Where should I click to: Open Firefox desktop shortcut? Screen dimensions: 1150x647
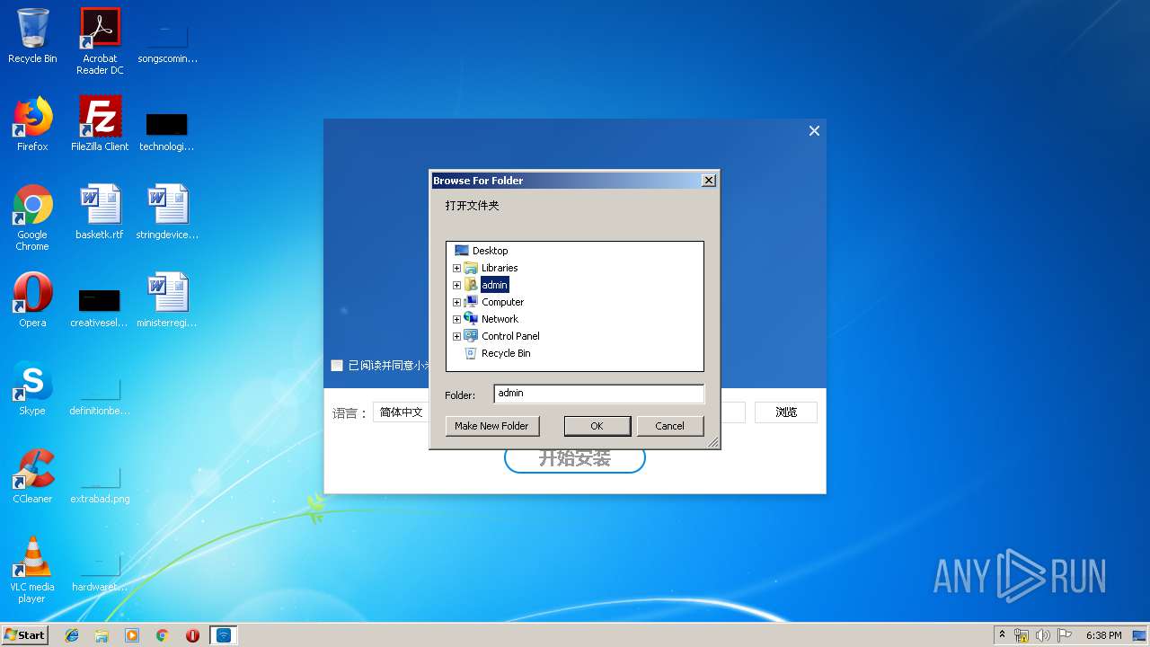32,124
